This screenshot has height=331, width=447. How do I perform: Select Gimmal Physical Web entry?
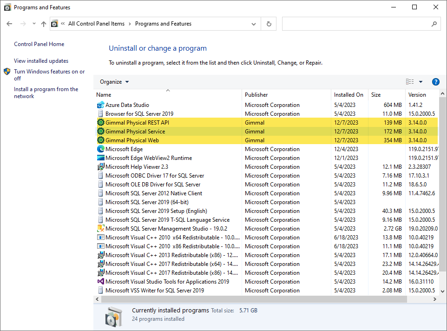click(x=132, y=140)
